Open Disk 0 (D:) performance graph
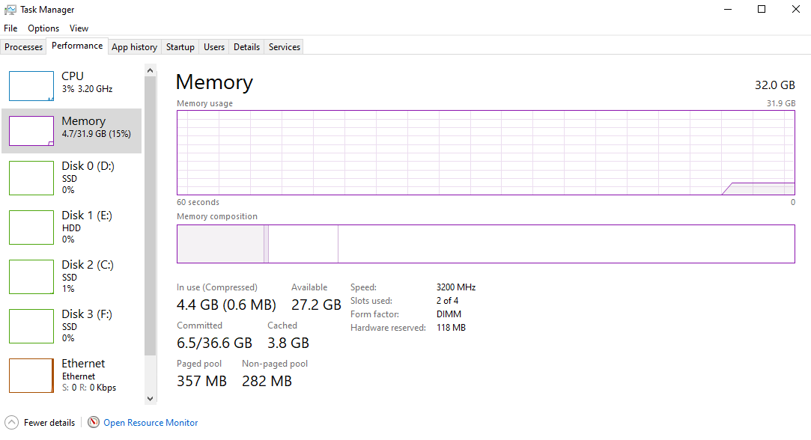The image size is (811, 440). tap(31, 177)
